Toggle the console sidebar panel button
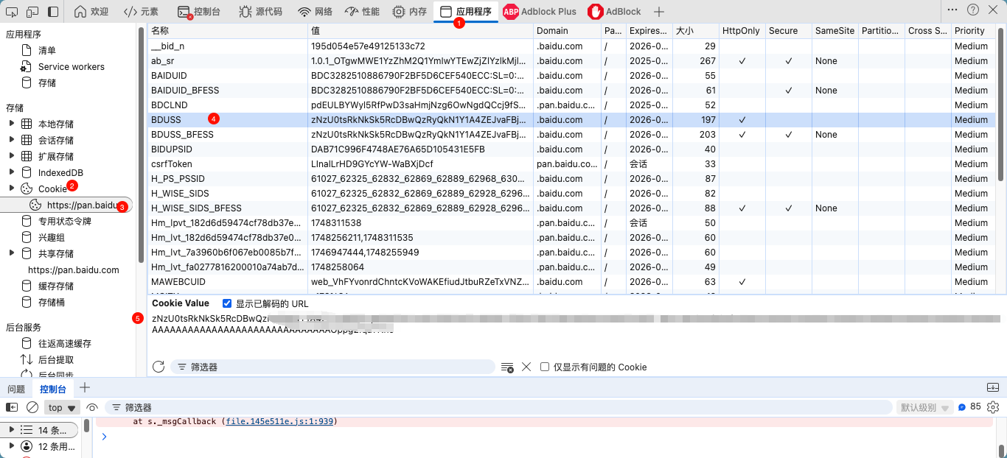Viewport: 1007px width, 458px height. 12,407
